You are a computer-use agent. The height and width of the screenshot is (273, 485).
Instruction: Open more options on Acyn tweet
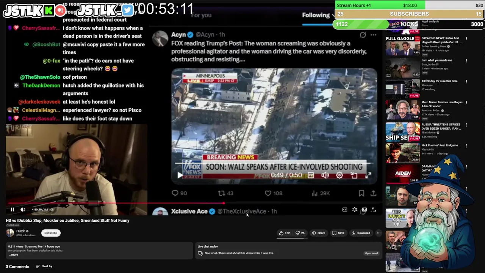click(x=374, y=35)
